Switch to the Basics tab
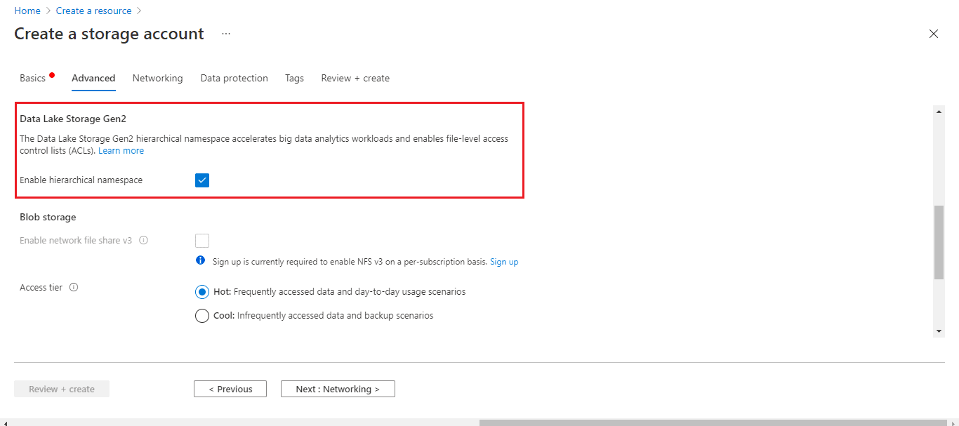The image size is (959, 426). click(x=33, y=78)
